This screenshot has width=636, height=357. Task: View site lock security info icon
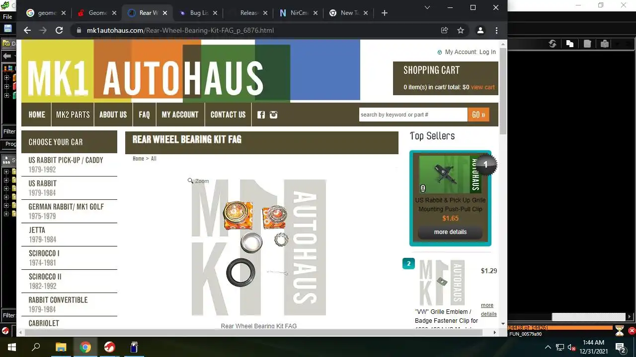[x=79, y=30]
